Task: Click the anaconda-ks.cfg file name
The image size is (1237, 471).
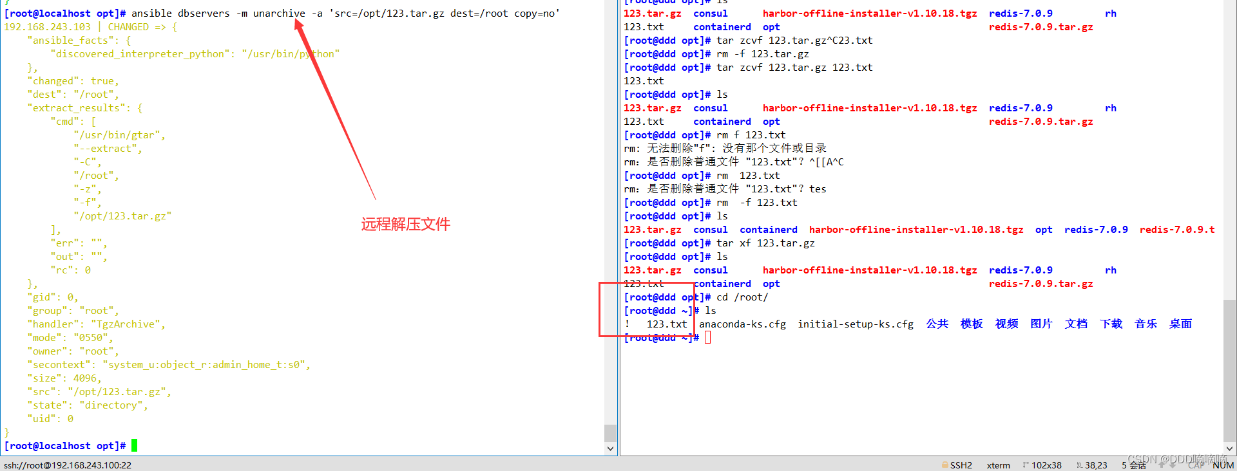Action: [742, 324]
